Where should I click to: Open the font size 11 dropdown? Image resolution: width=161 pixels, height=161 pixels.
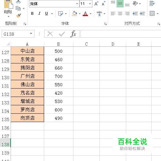pyautogui.click(x=90, y=4)
